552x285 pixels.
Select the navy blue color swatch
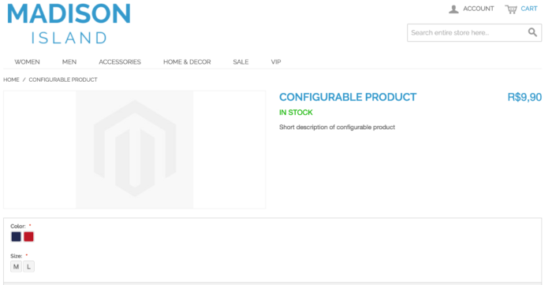17,237
